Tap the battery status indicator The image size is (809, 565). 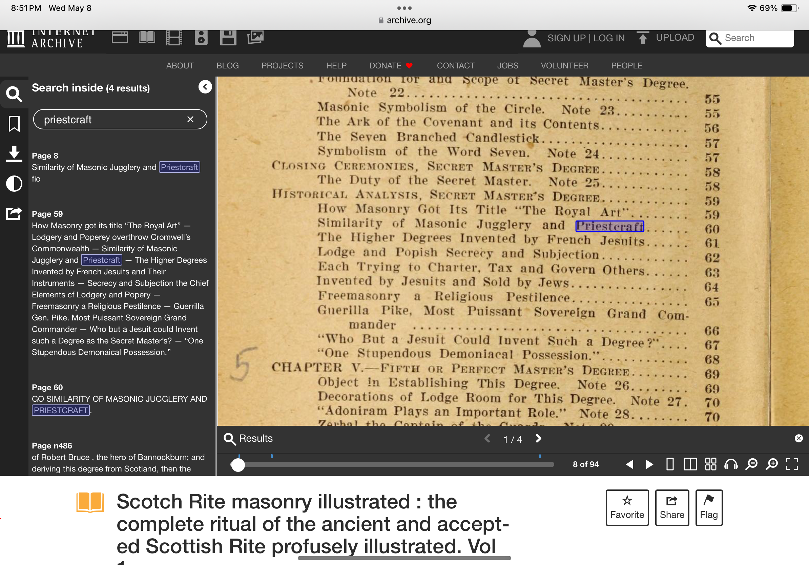coord(790,8)
